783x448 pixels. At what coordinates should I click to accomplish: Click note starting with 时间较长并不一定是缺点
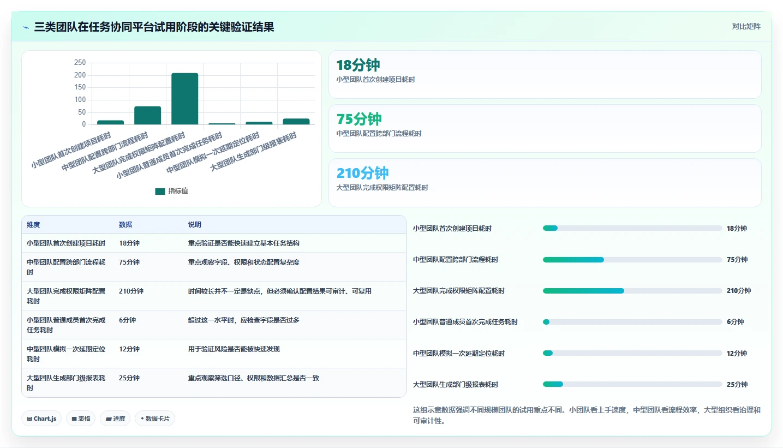[x=279, y=291]
